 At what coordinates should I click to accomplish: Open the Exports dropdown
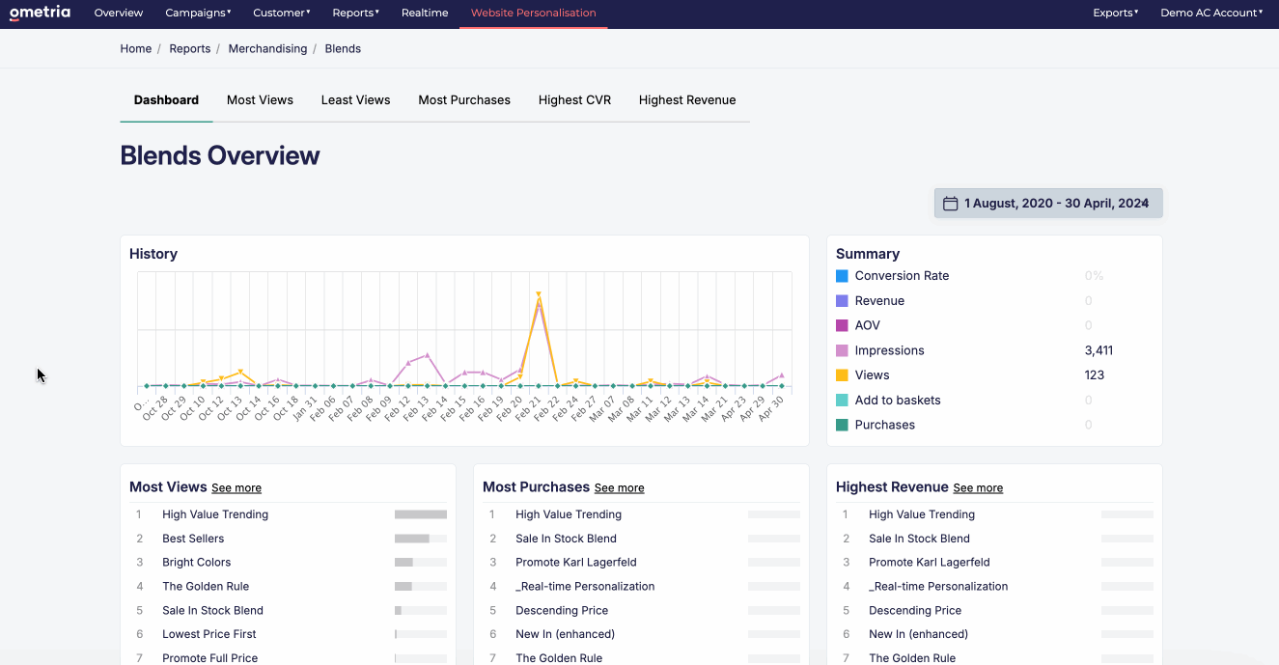tap(1115, 13)
